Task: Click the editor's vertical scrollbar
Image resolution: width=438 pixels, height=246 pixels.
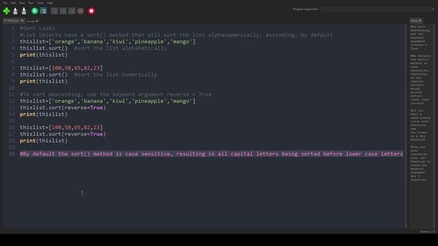Action: pos(407,126)
